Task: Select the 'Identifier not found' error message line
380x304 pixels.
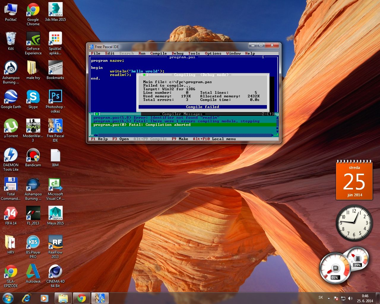Action: pyautogui.click(x=156, y=118)
